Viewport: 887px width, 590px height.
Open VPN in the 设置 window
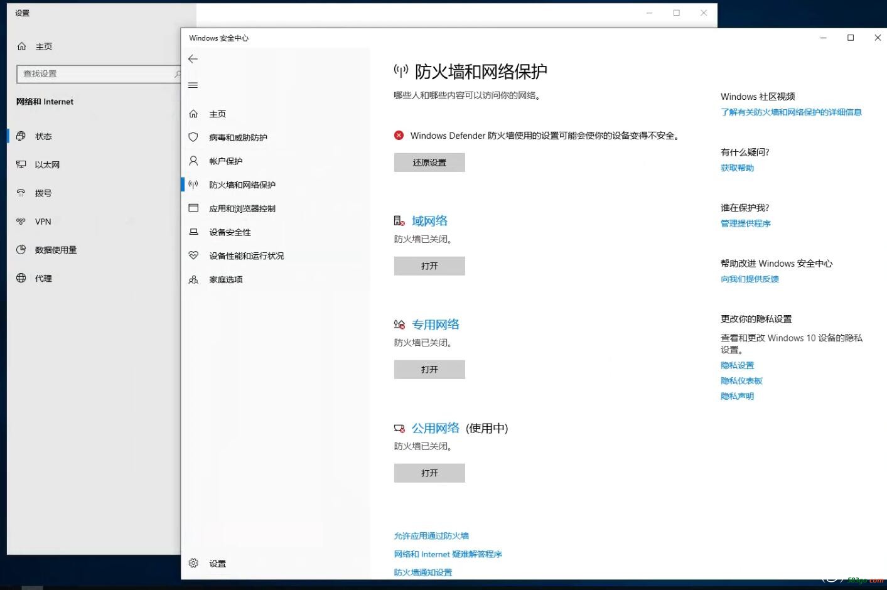[43, 222]
